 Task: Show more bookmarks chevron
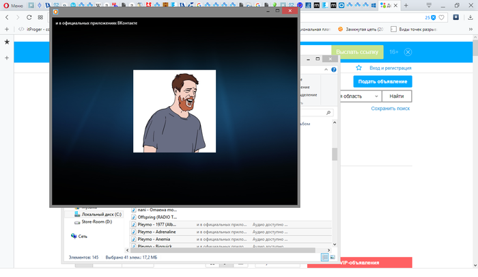(x=470, y=29)
